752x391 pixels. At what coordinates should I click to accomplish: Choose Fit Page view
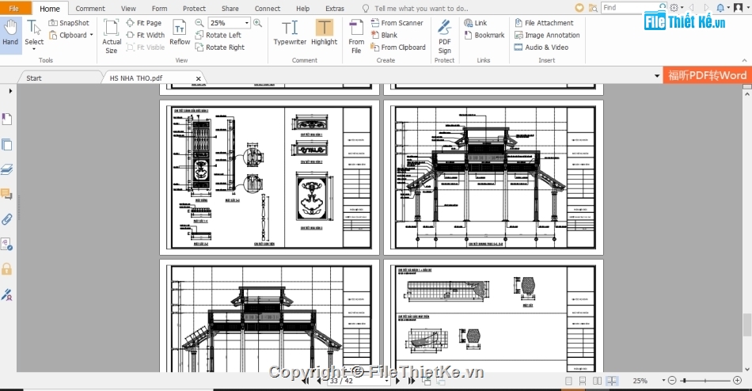click(x=144, y=22)
